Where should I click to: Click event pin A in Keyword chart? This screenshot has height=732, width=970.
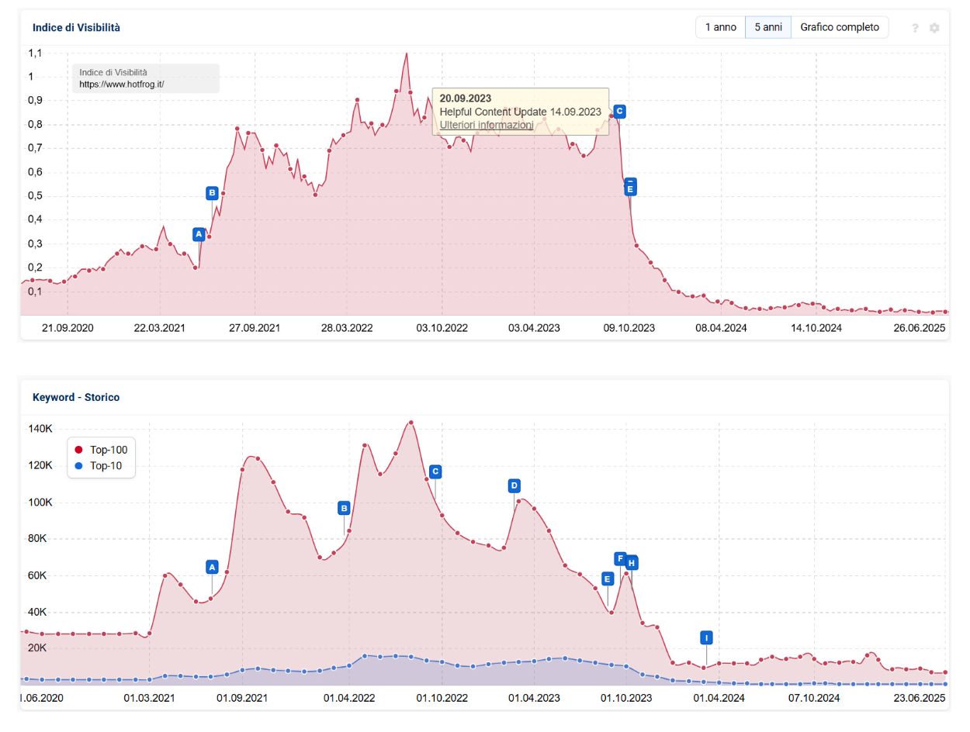tap(212, 567)
